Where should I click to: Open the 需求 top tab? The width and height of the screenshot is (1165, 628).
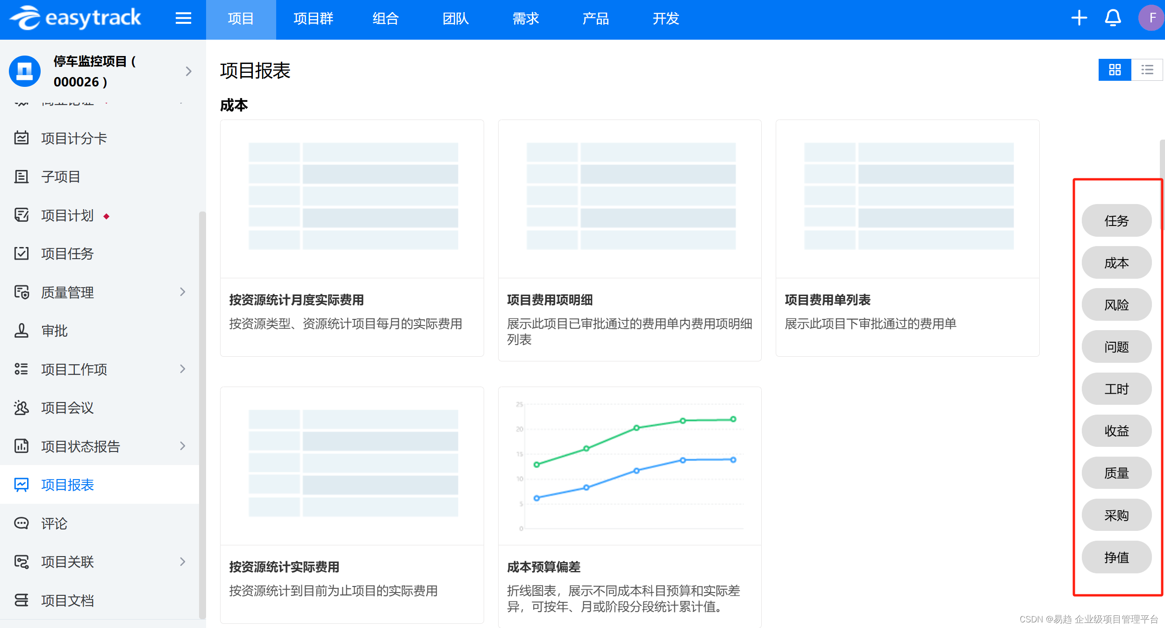point(525,19)
